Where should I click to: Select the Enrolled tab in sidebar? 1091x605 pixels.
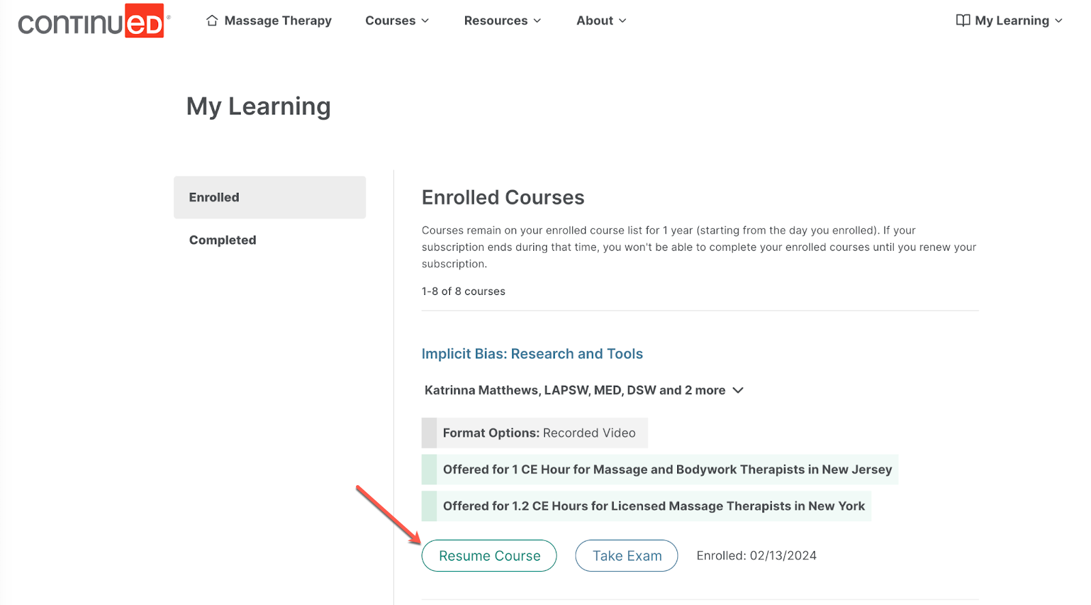click(x=269, y=198)
